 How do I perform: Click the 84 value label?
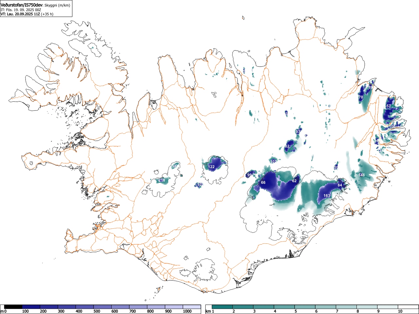click(340, 185)
